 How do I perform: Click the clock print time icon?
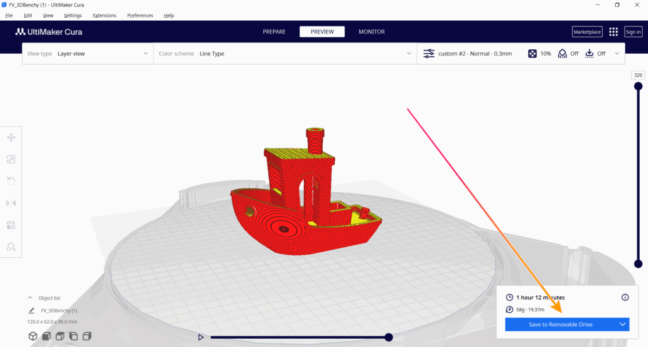click(x=509, y=297)
